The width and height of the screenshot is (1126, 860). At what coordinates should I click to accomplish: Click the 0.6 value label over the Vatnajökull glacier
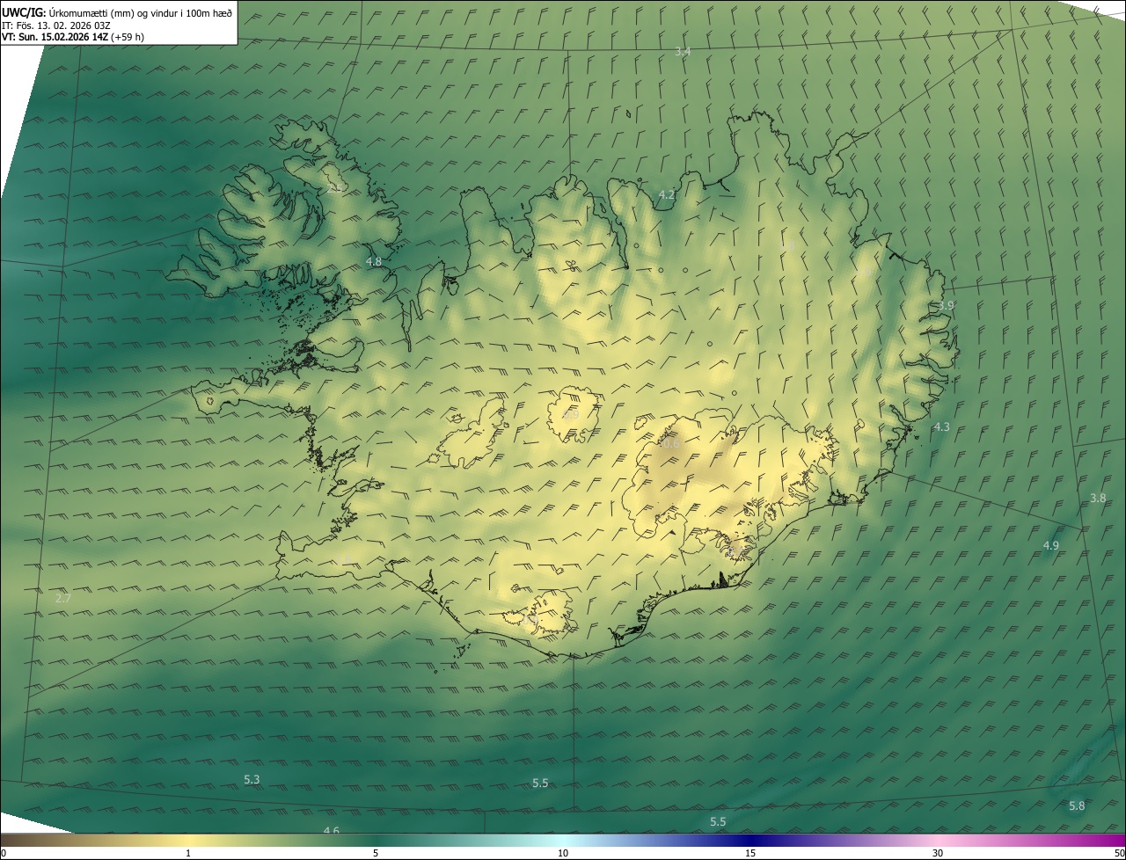pos(671,445)
